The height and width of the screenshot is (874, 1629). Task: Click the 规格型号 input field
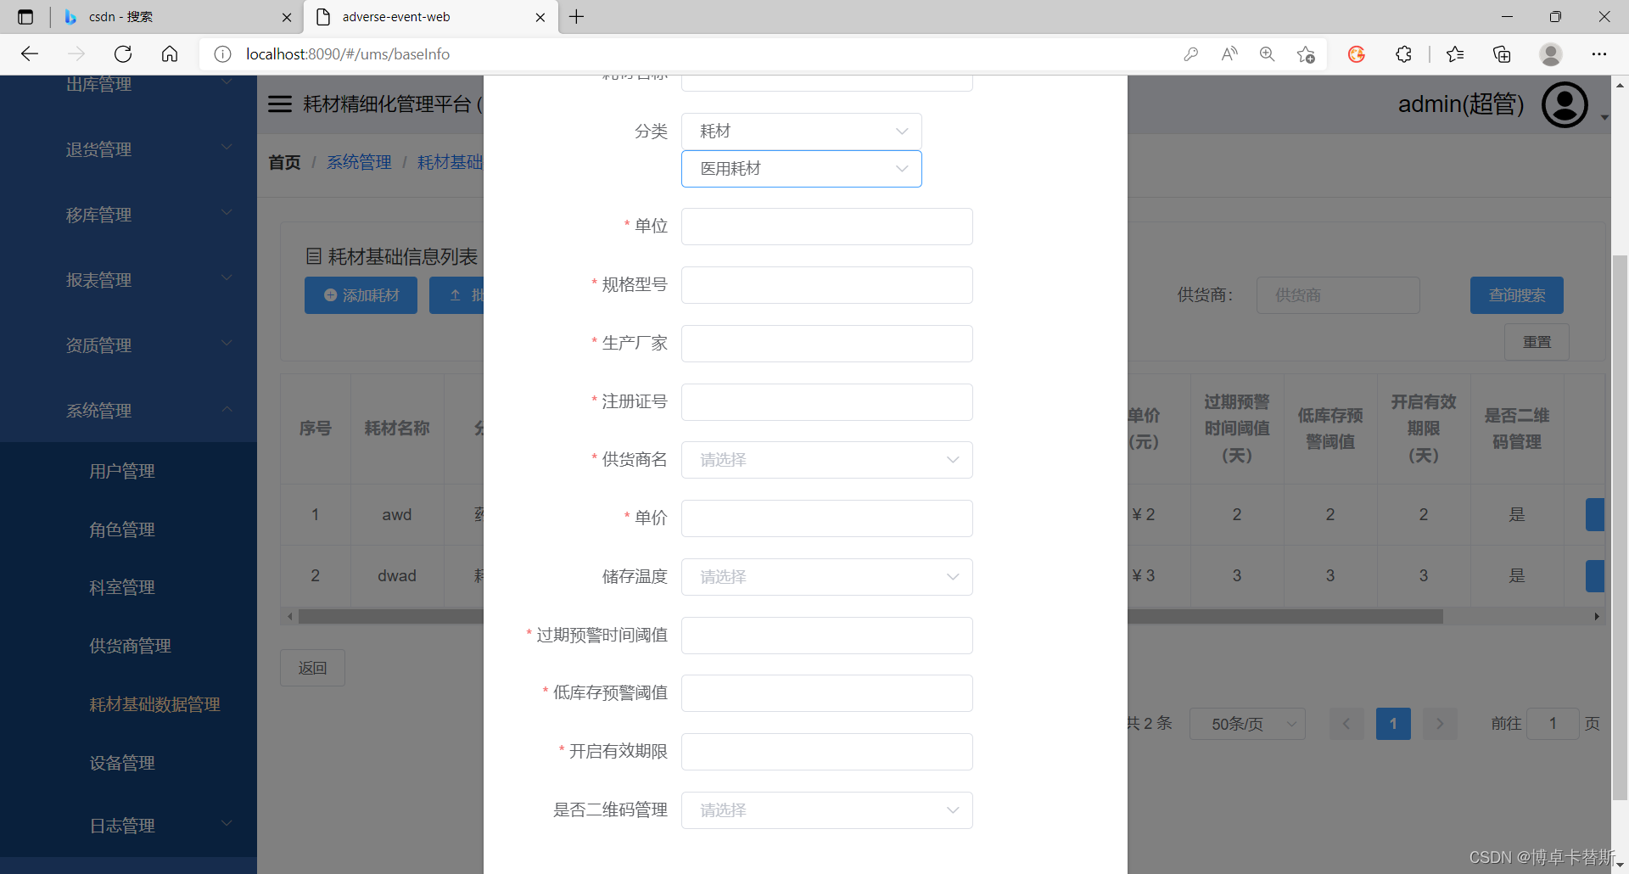tap(826, 285)
